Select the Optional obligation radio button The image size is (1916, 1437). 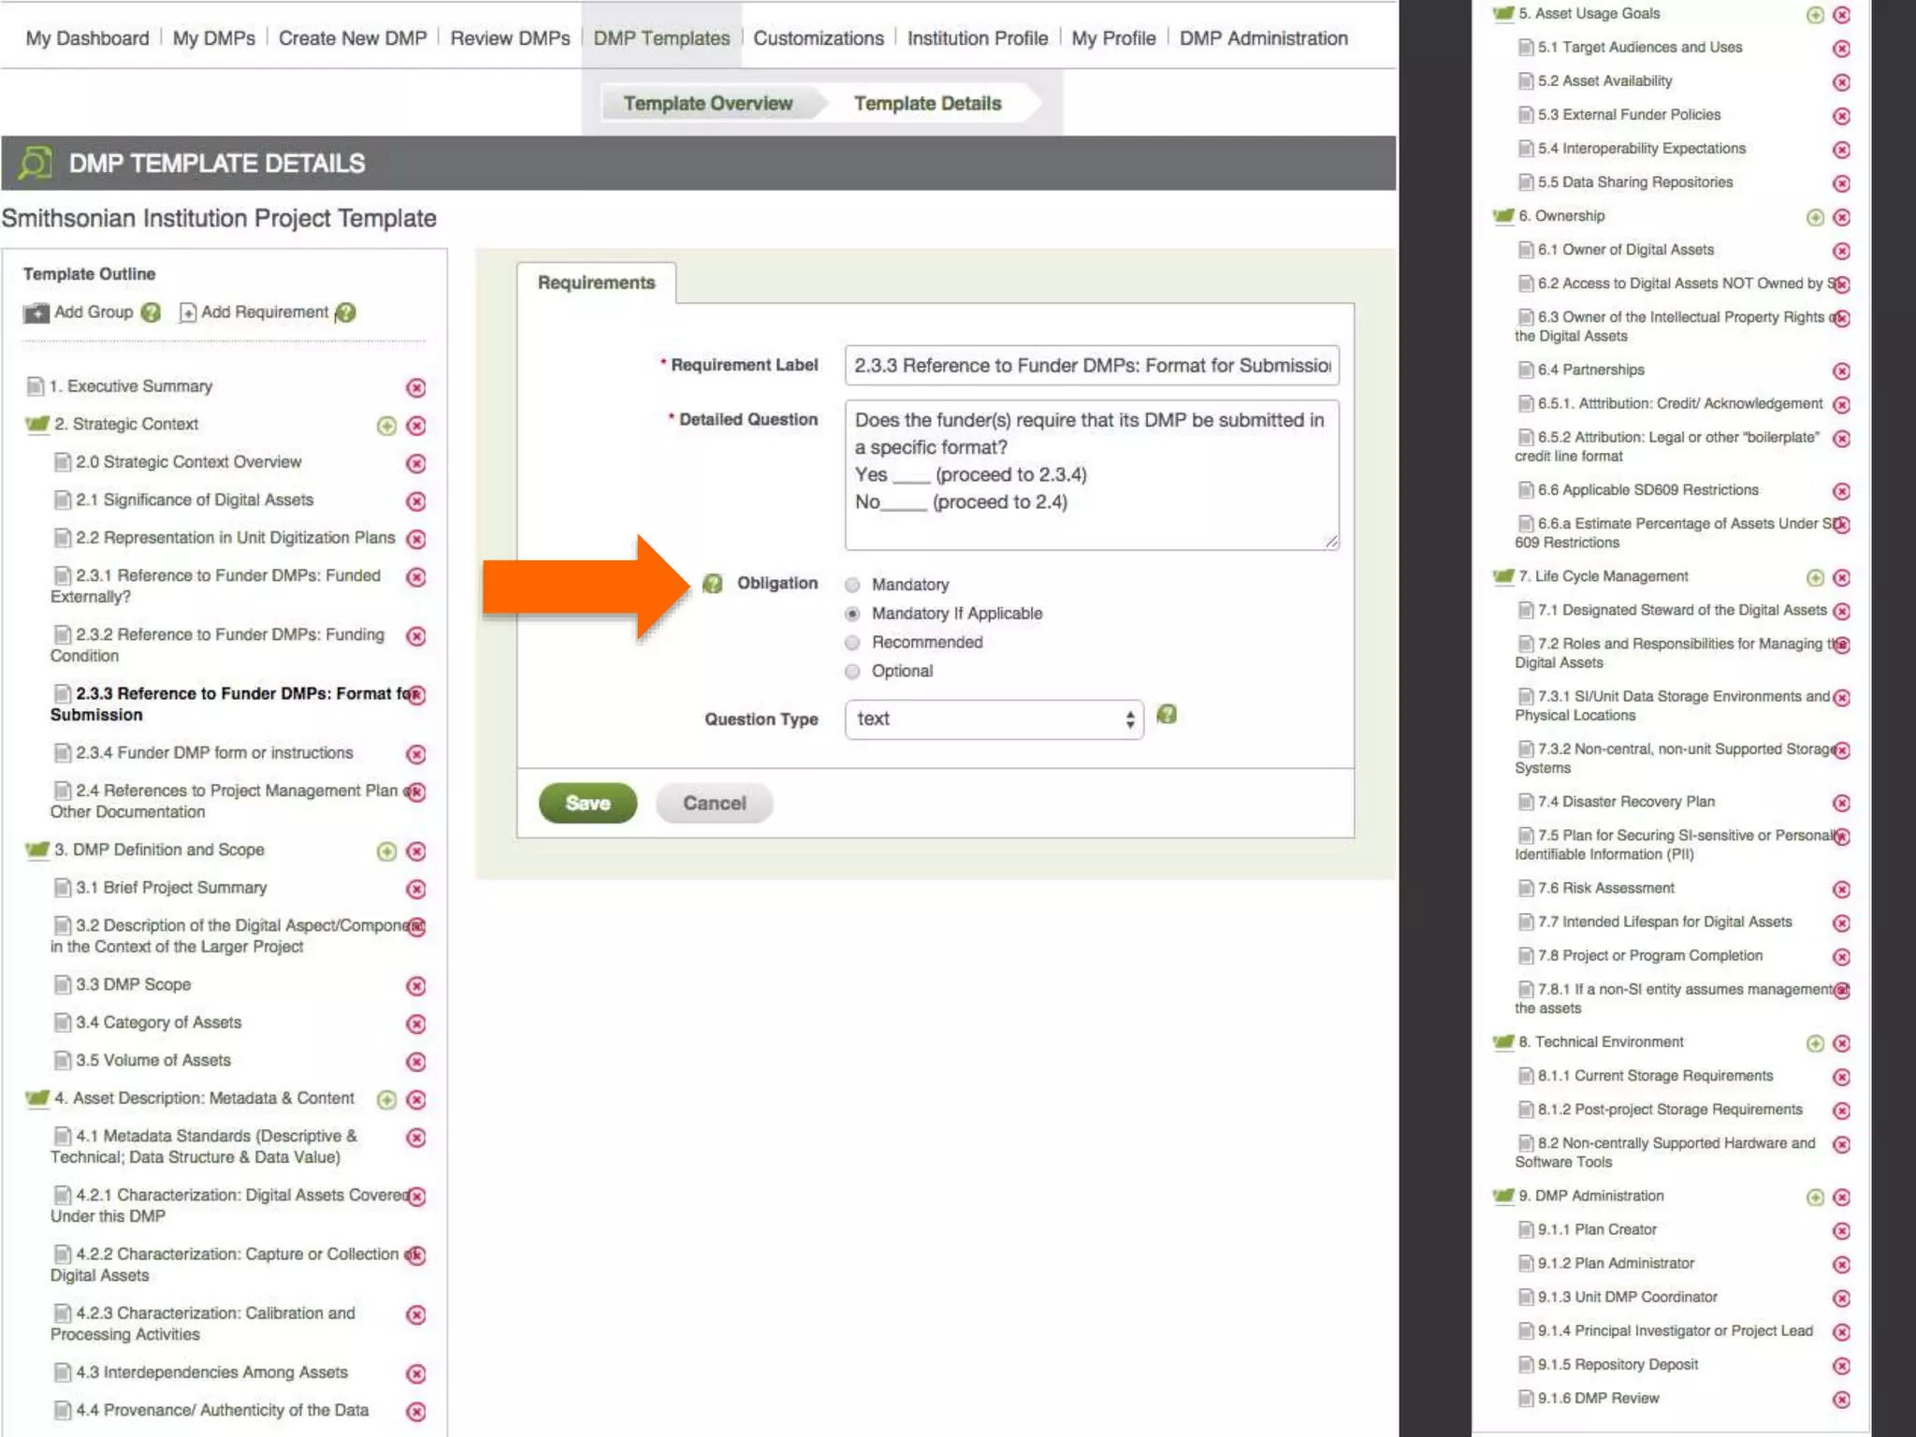tap(852, 673)
